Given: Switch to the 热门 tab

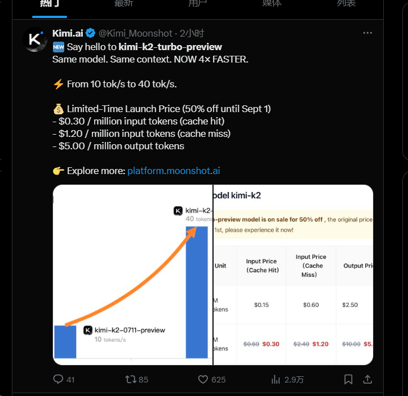Looking at the screenshot, I should pos(50,3).
